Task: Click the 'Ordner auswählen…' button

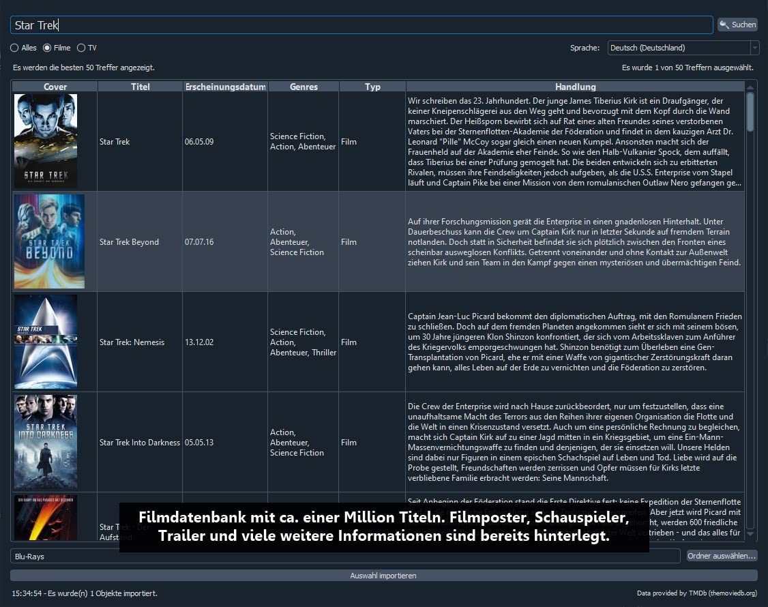Action: pyautogui.click(x=722, y=556)
